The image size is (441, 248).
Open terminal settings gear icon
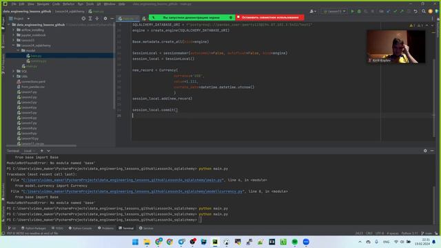(x=425, y=151)
